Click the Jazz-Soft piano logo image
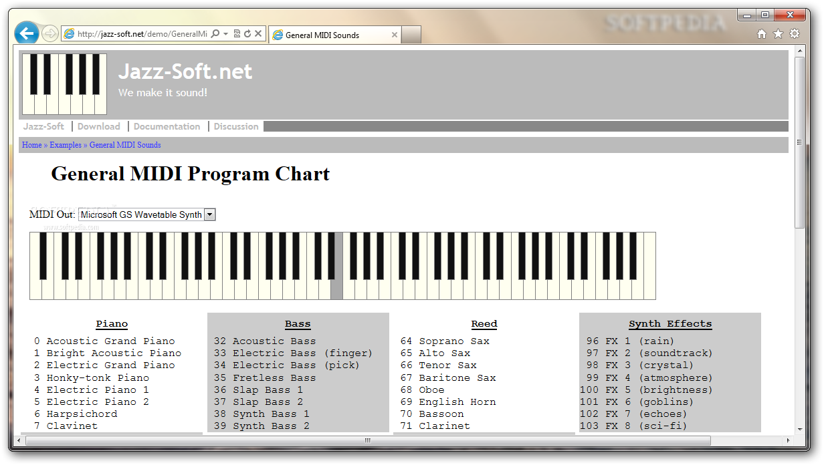The image size is (824, 465). (64, 84)
